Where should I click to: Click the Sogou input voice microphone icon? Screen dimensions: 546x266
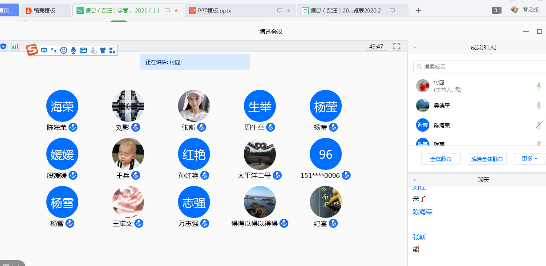73,50
